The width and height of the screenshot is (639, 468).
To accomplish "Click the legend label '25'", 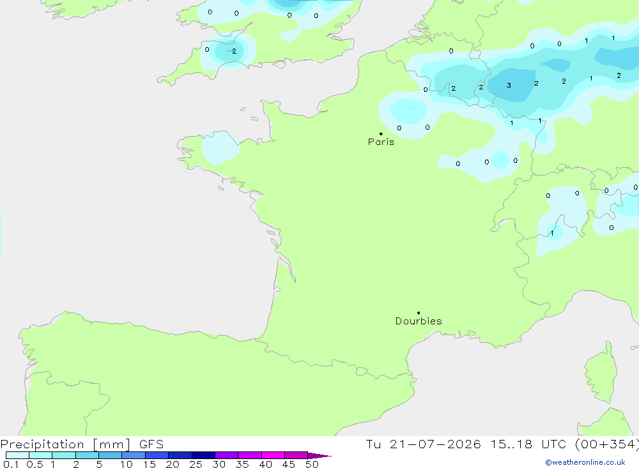I will click(x=196, y=464).
